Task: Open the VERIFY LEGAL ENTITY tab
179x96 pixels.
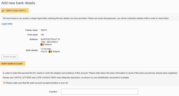Action: tap(15, 11)
